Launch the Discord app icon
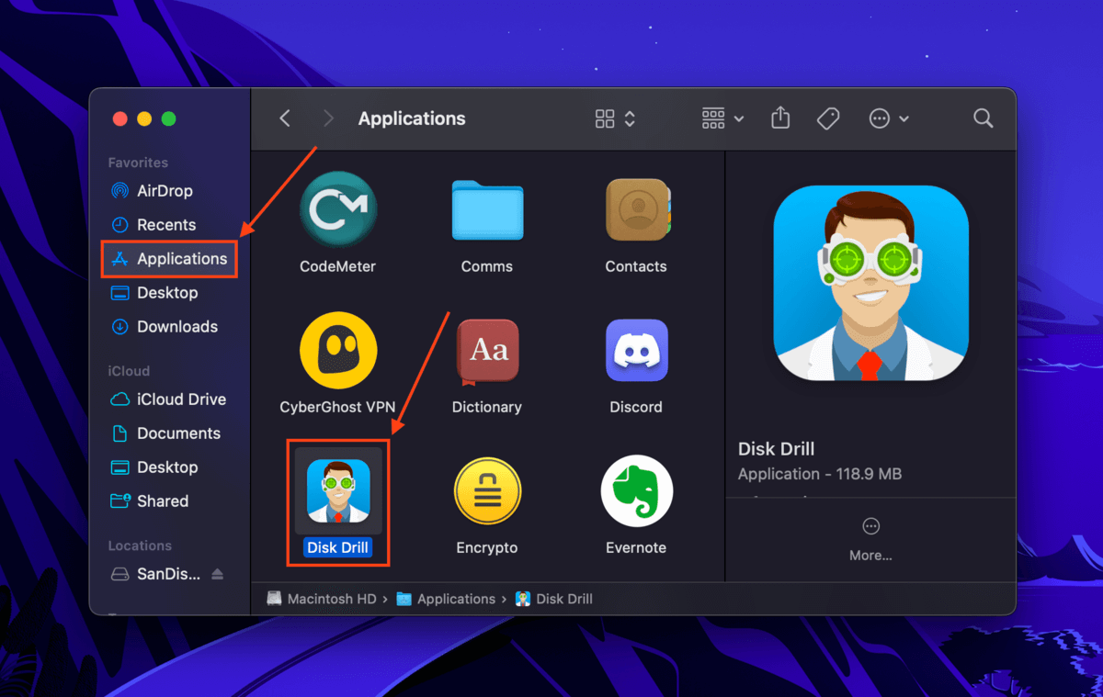Viewport: 1103px width, 697px height. coord(636,351)
